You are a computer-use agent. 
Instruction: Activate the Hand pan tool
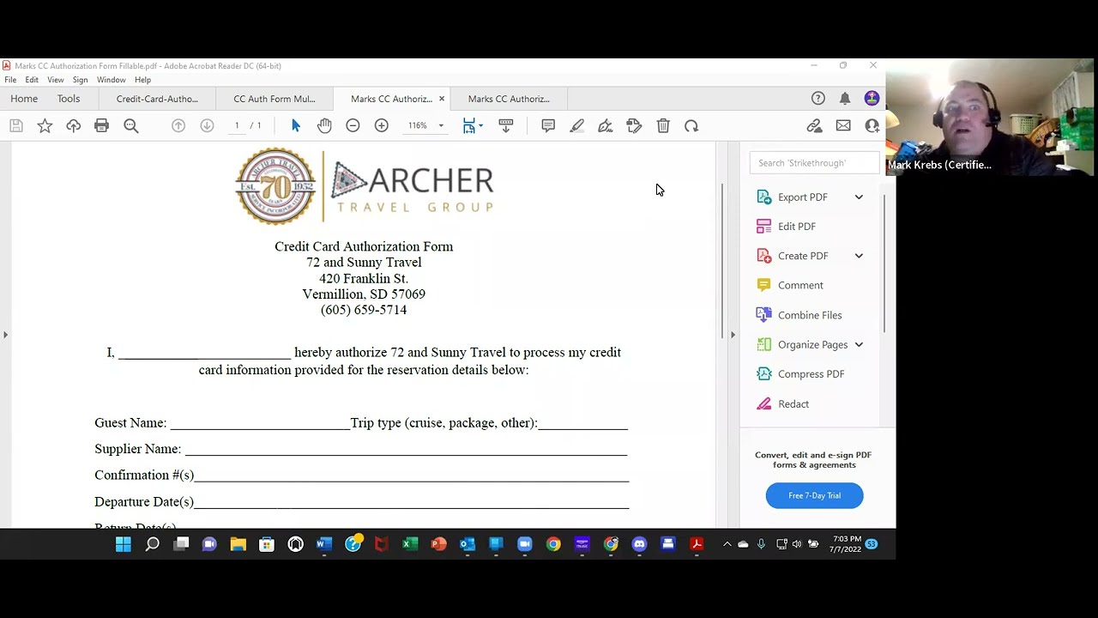click(324, 126)
